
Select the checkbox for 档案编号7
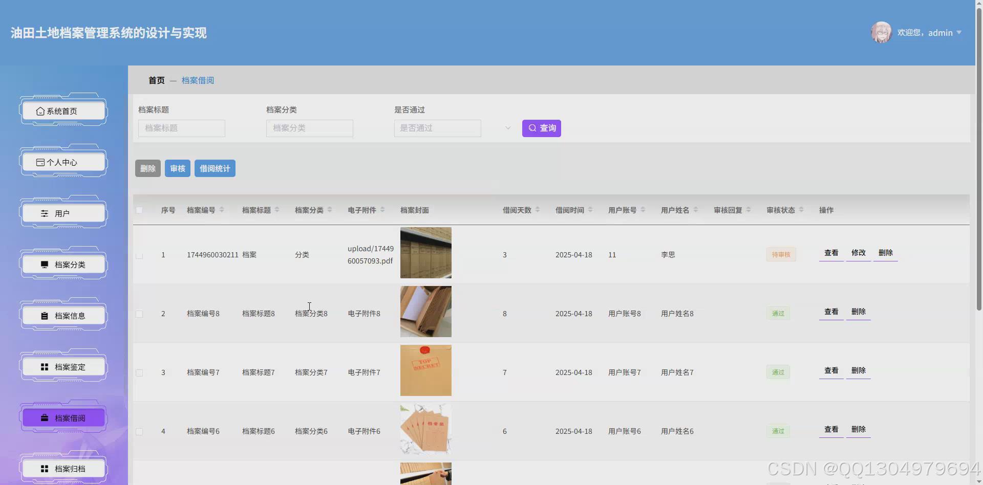[x=139, y=372]
